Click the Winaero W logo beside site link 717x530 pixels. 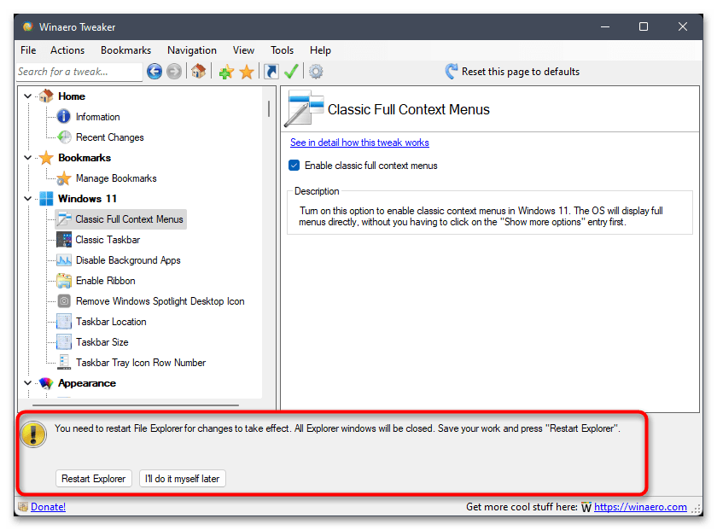[x=586, y=507]
